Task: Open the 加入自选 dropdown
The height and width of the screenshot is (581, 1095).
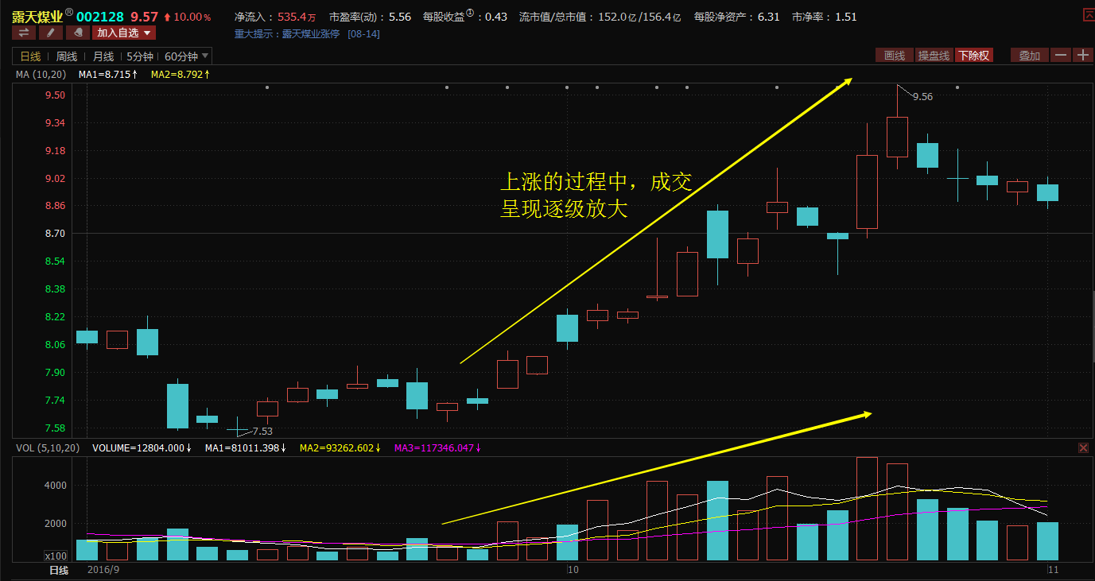Action: coord(124,33)
